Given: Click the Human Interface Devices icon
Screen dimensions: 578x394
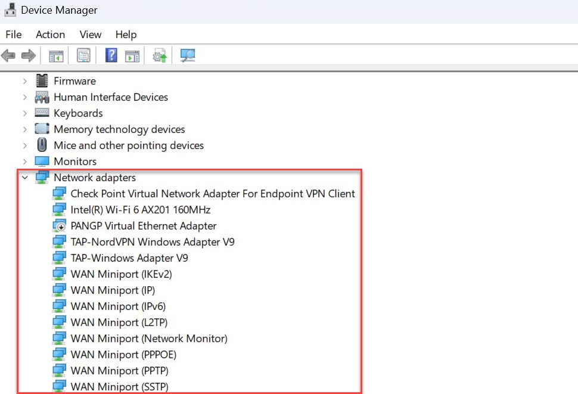Looking at the screenshot, I should 42,97.
